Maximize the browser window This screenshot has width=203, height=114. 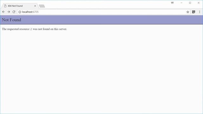click(x=190, y=3)
